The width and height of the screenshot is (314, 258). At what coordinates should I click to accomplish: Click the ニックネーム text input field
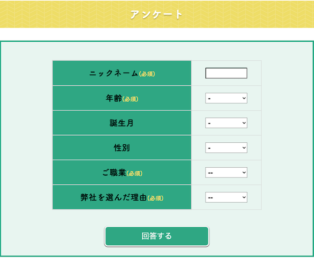(x=226, y=73)
